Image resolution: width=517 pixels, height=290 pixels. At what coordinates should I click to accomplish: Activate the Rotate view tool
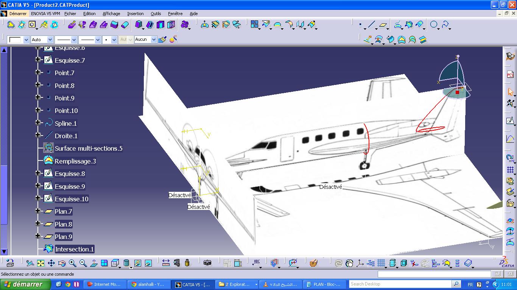pyautogui.click(x=62, y=263)
